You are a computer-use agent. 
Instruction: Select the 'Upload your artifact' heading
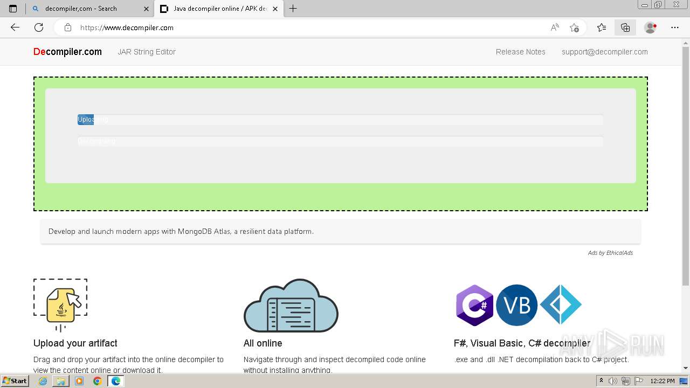coord(75,343)
